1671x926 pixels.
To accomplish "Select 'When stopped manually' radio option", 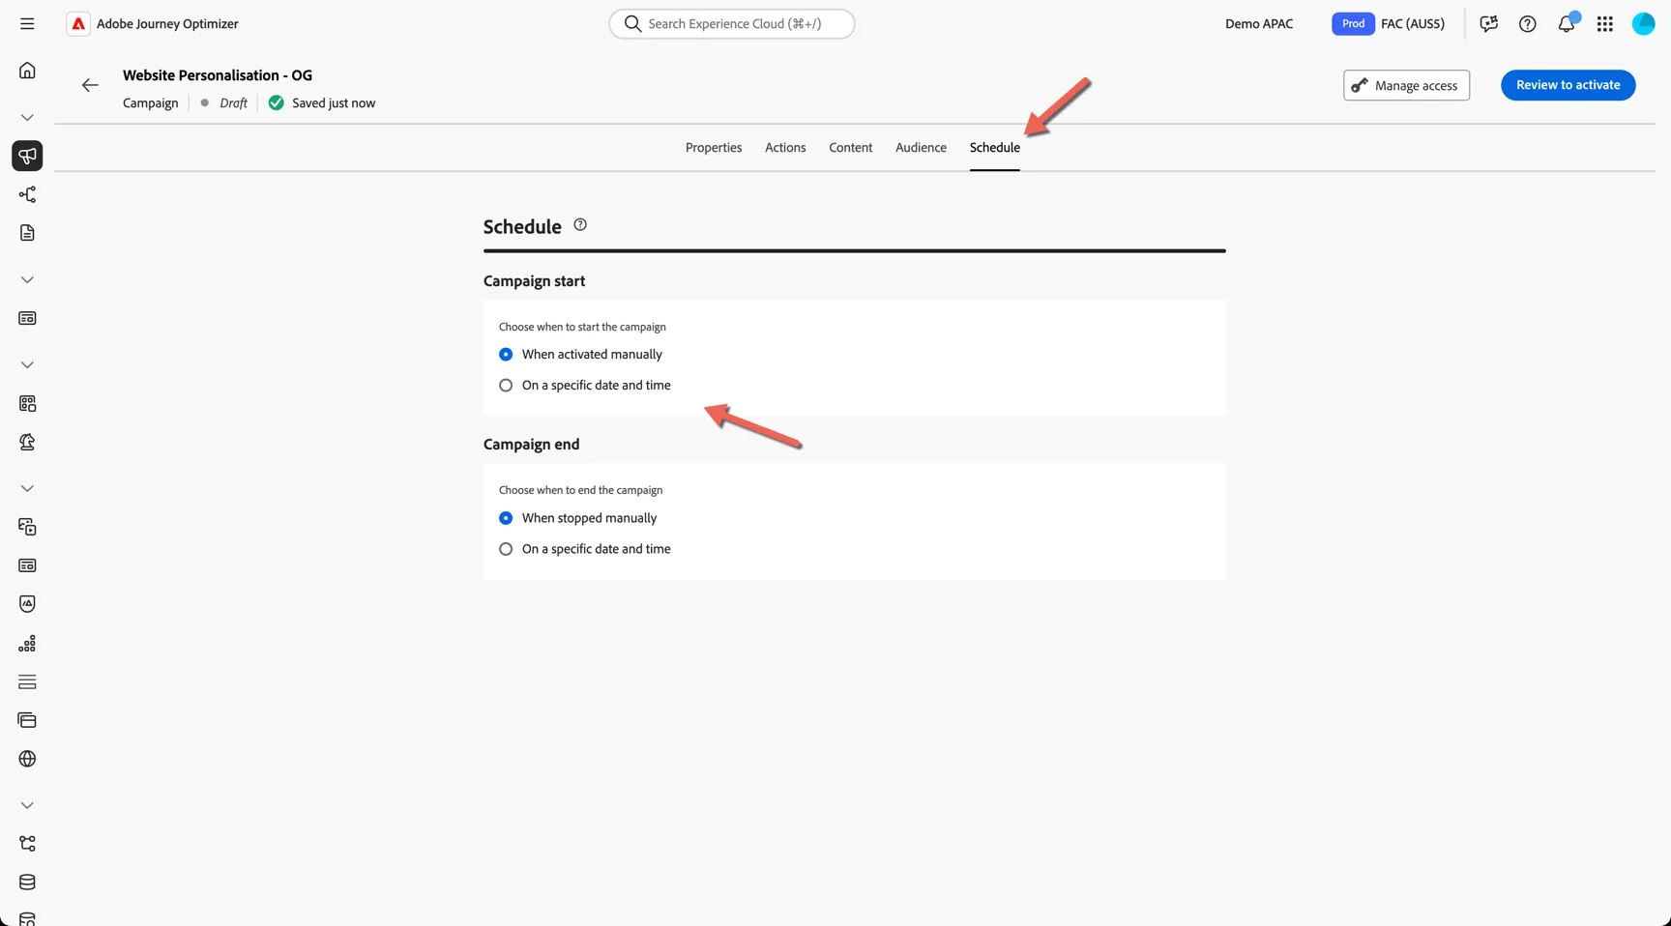I will pyautogui.click(x=577, y=518).
